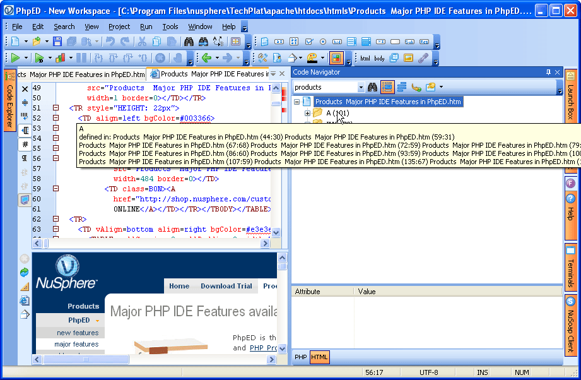This screenshot has height=380, width=581.
Task: Toggle line numbers with the # button
Action: coord(25,144)
